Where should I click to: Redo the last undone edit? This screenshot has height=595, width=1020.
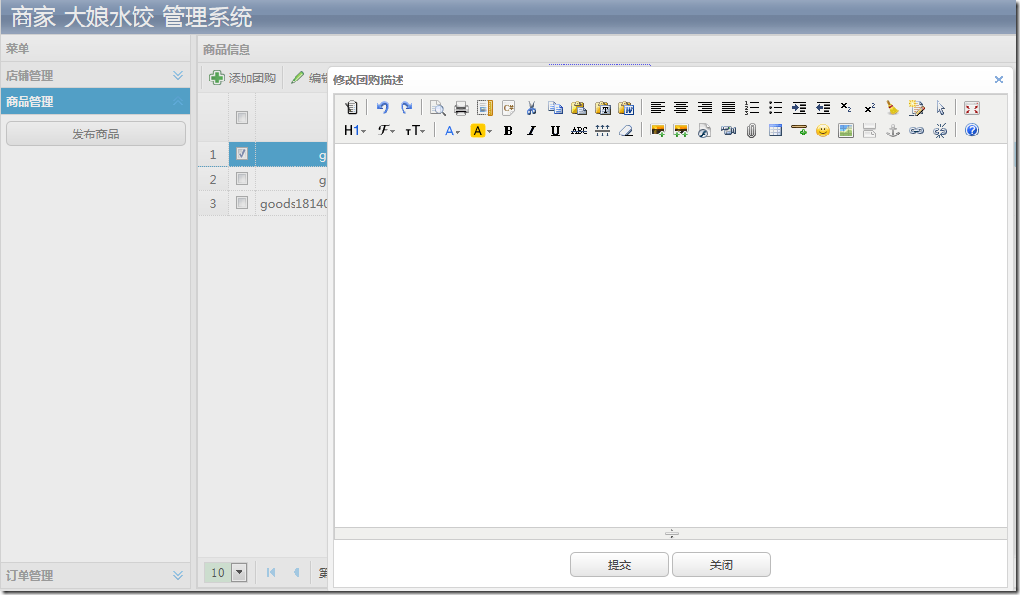pos(406,108)
